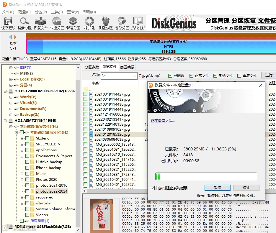Screen dimensions: 276x233
Task: Click the 删除分区 (Delete partition) trash icon
Action: tap(106, 23)
